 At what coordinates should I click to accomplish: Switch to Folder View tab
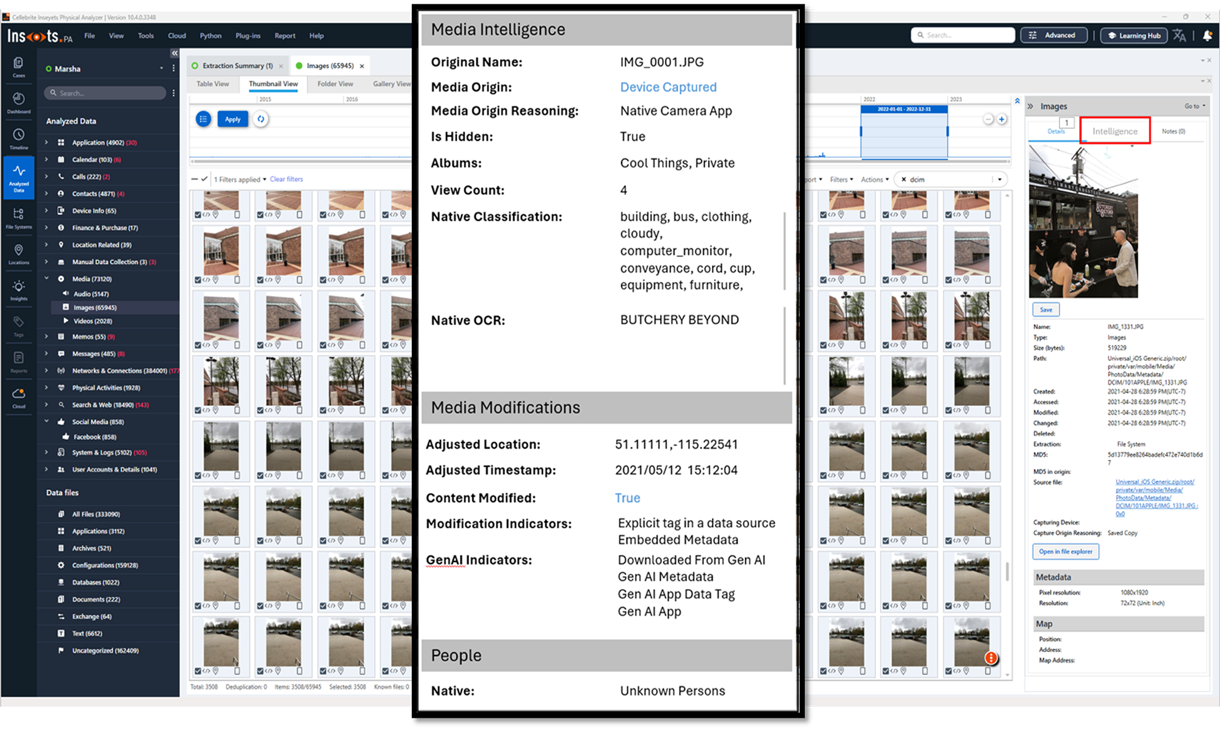point(335,84)
